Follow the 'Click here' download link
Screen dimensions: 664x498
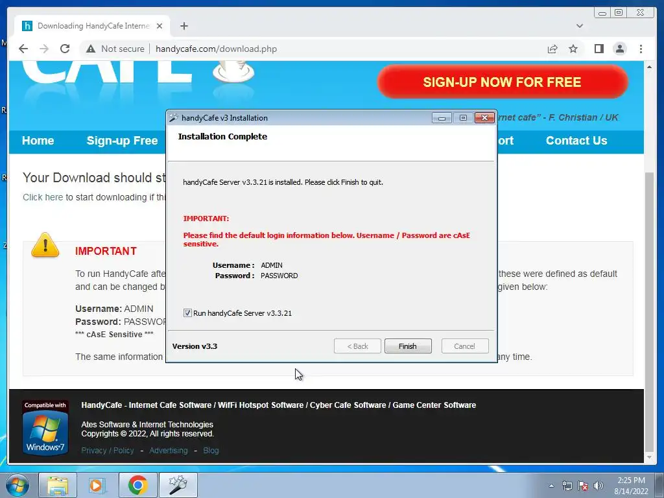click(43, 197)
